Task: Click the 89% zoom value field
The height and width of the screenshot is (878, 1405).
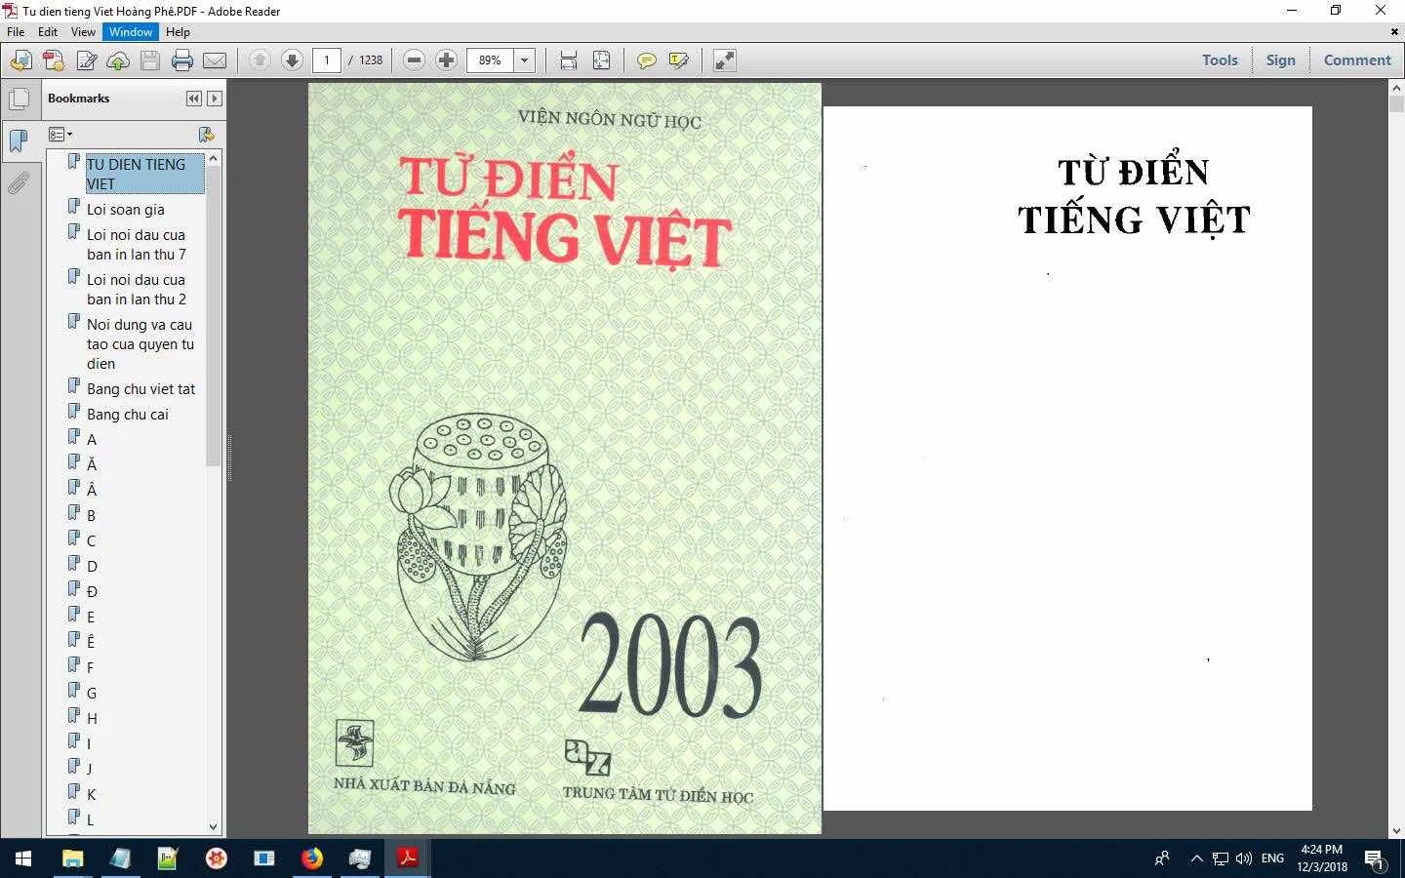Action: click(490, 60)
